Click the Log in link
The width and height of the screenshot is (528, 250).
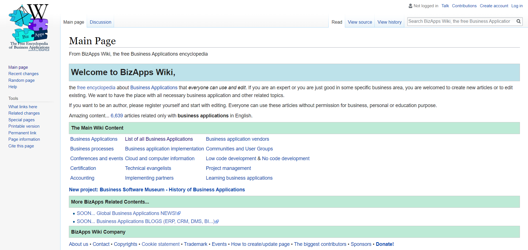pyautogui.click(x=517, y=6)
